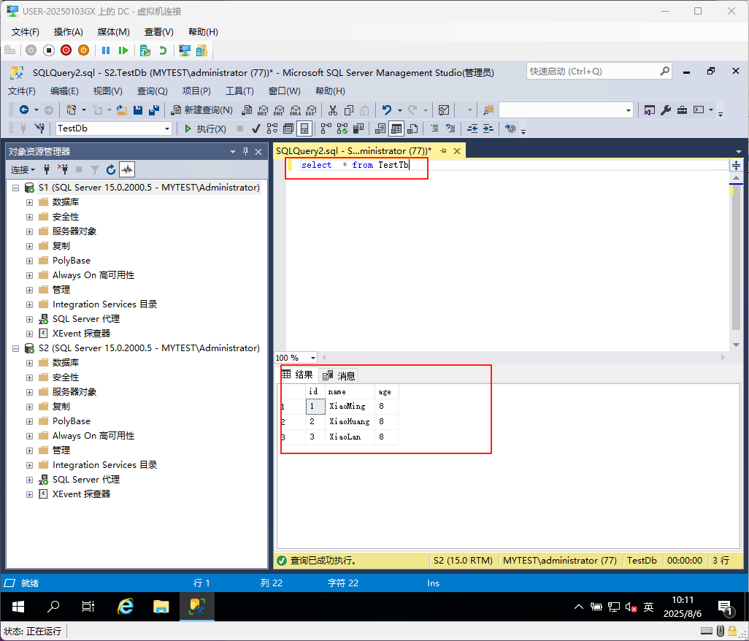Click the Undo arrow icon
749x641 pixels.
tap(386, 110)
